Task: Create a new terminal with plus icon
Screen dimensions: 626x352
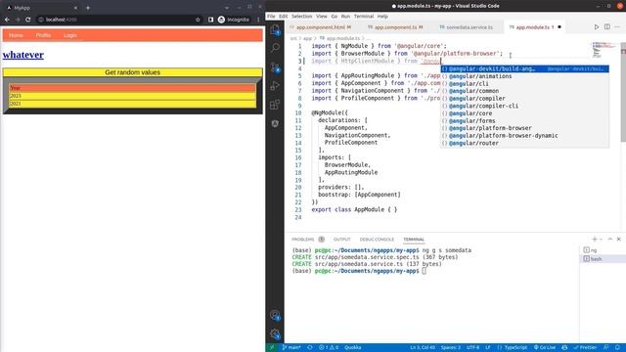Action: click(x=594, y=239)
